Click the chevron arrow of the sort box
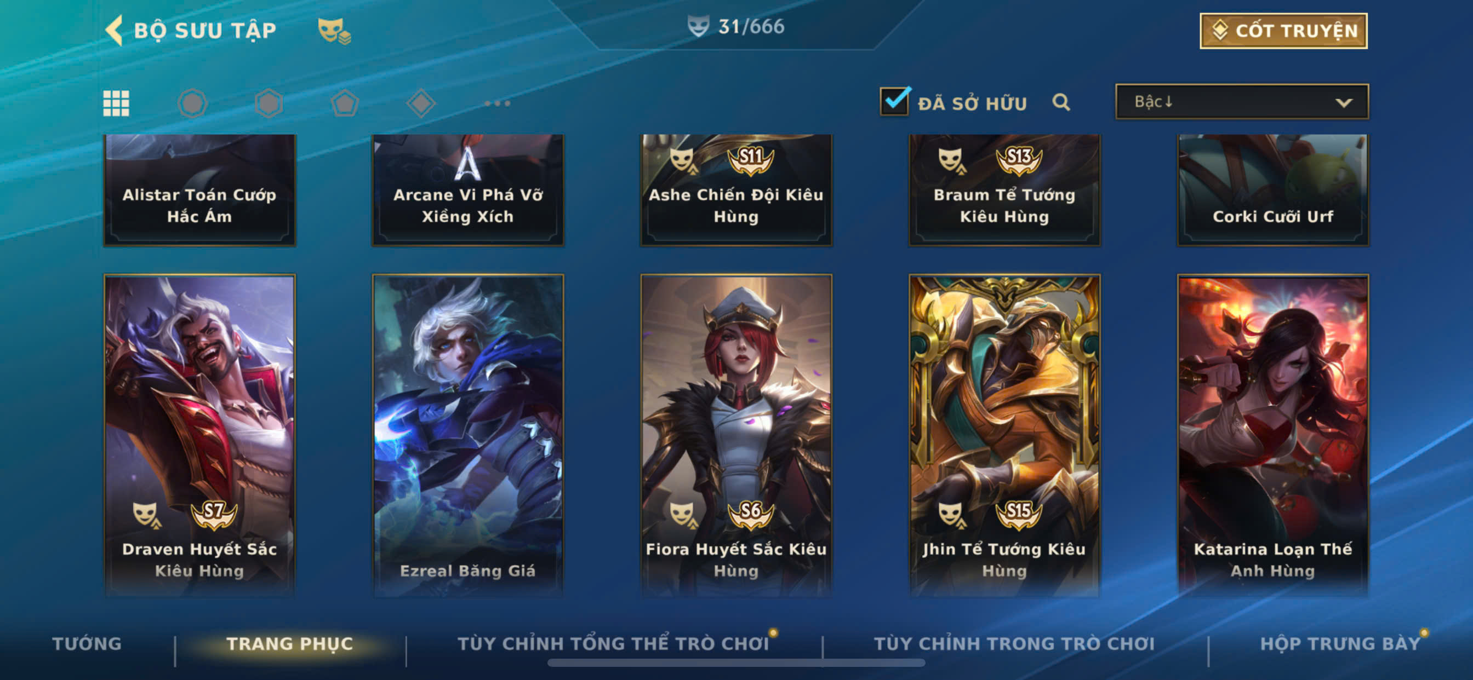Screen dimensions: 1473x680 click(x=1344, y=103)
